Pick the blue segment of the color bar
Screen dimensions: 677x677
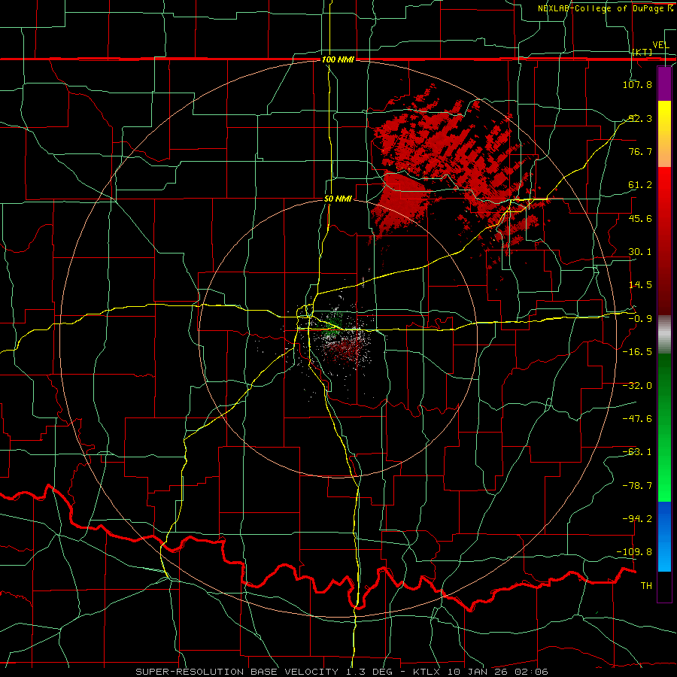664,536
